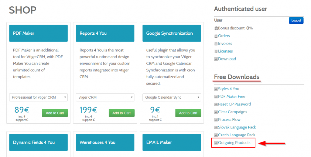The width and height of the screenshot is (311, 157).
Task: Open the Google Calendar Sync dropdown
Action: (172, 97)
